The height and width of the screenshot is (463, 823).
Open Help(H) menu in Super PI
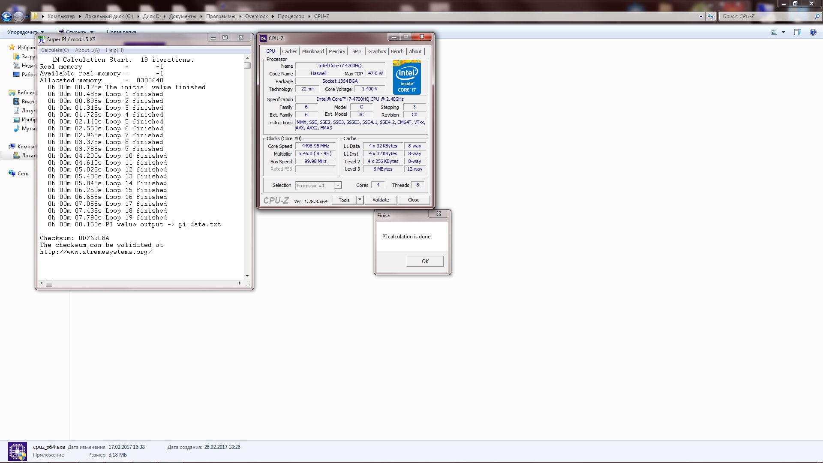point(115,50)
